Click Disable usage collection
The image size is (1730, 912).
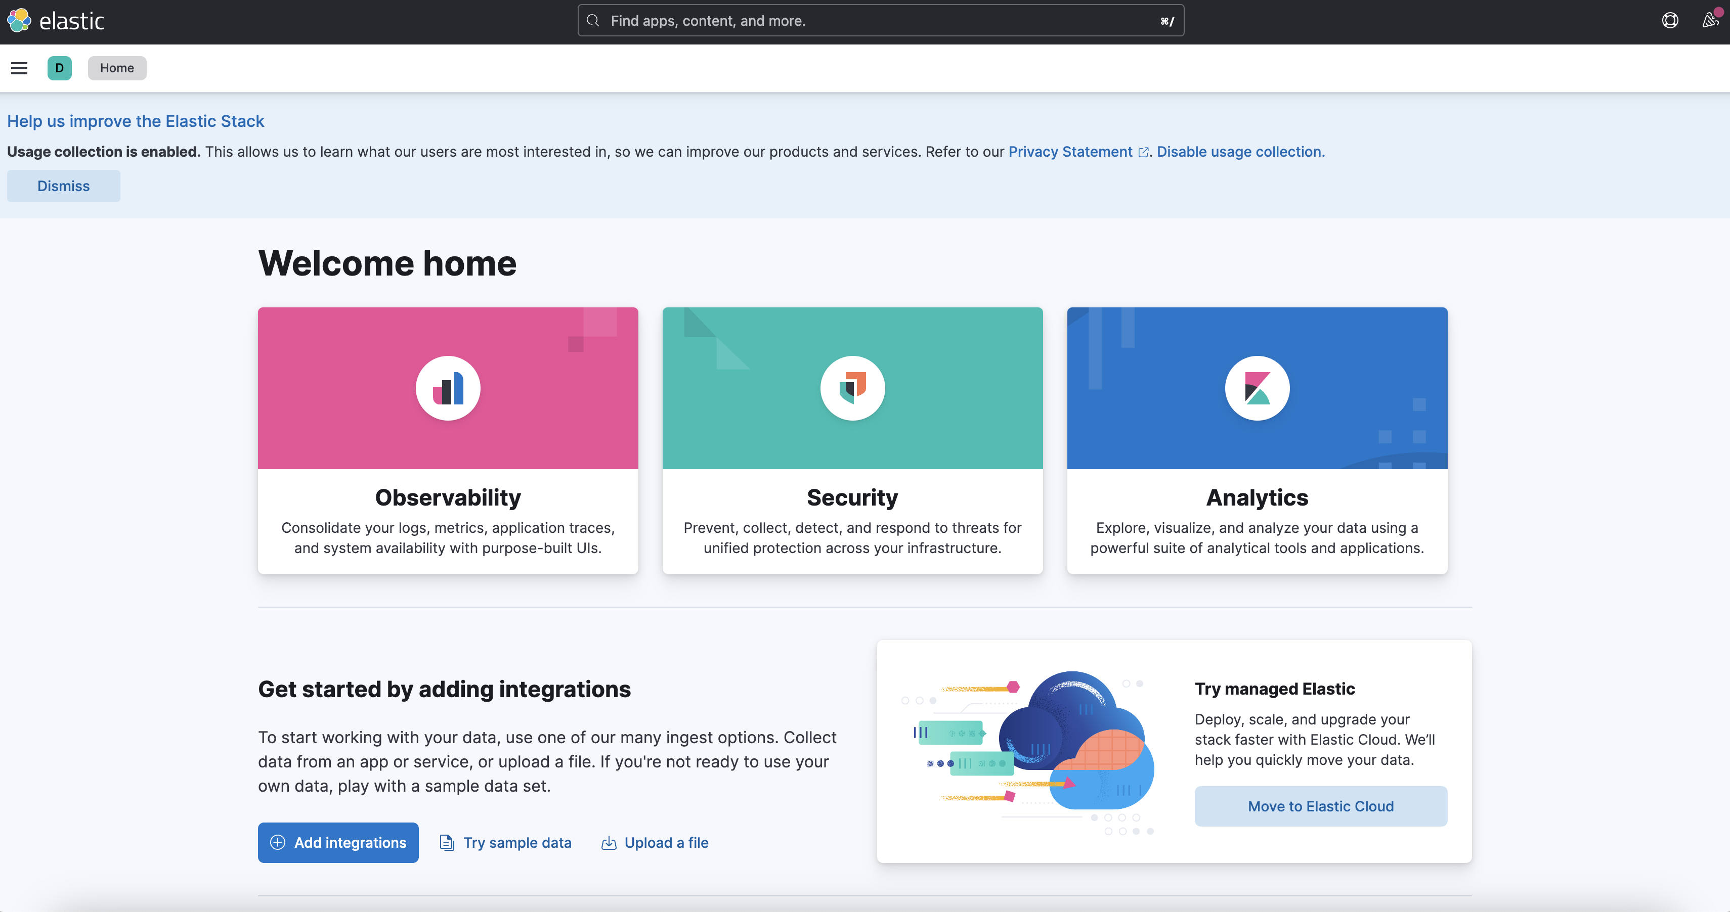click(1240, 152)
